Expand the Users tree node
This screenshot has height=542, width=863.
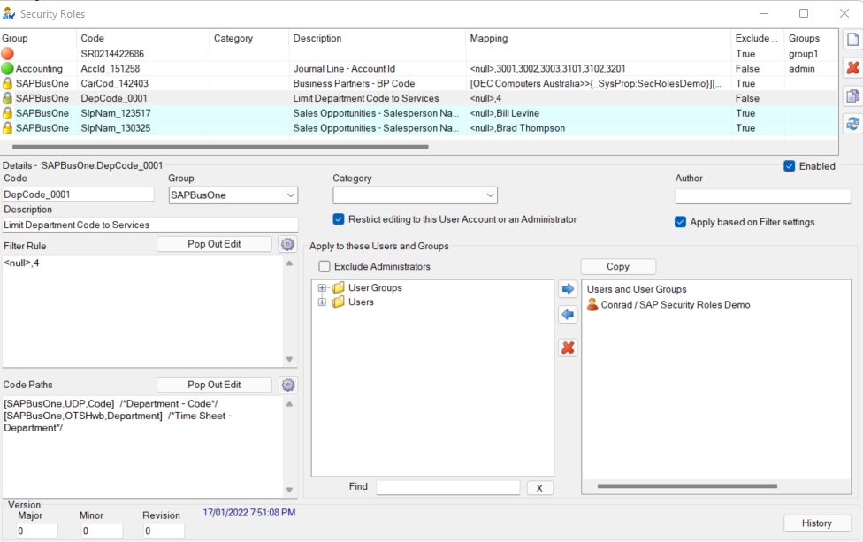tap(322, 302)
